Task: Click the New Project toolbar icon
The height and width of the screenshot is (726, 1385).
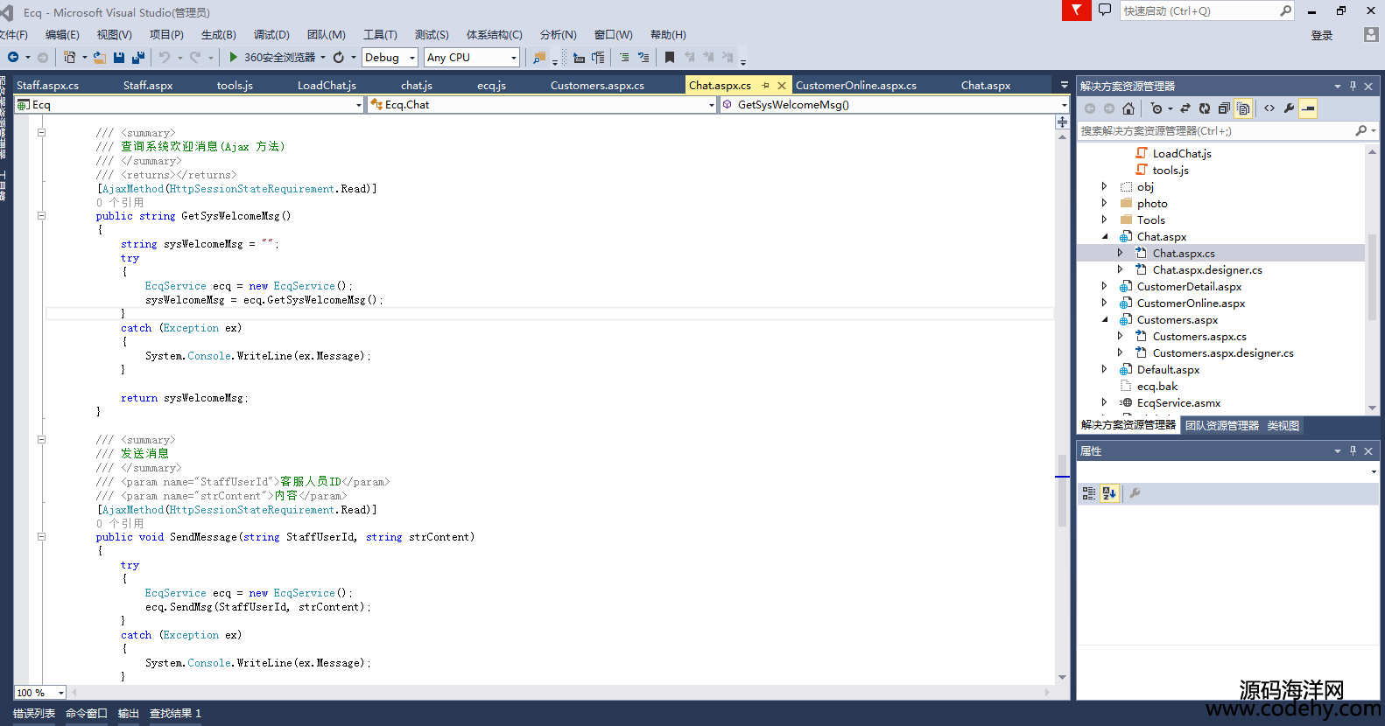Action: point(69,57)
